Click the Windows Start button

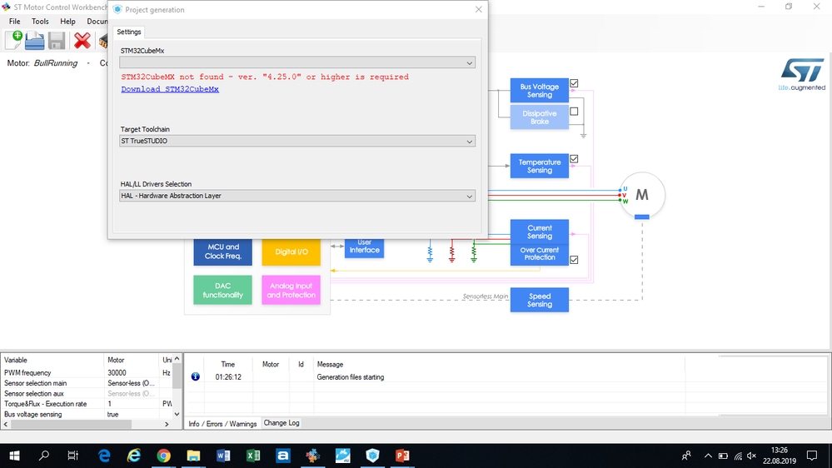tap(14, 456)
